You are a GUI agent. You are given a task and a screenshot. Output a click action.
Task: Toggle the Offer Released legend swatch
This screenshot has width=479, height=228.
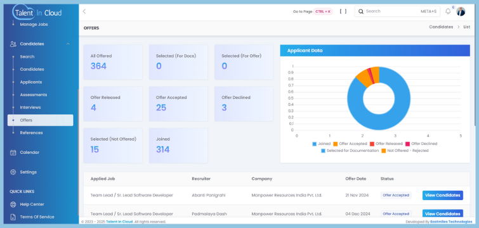pyautogui.click(x=372, y=144)
